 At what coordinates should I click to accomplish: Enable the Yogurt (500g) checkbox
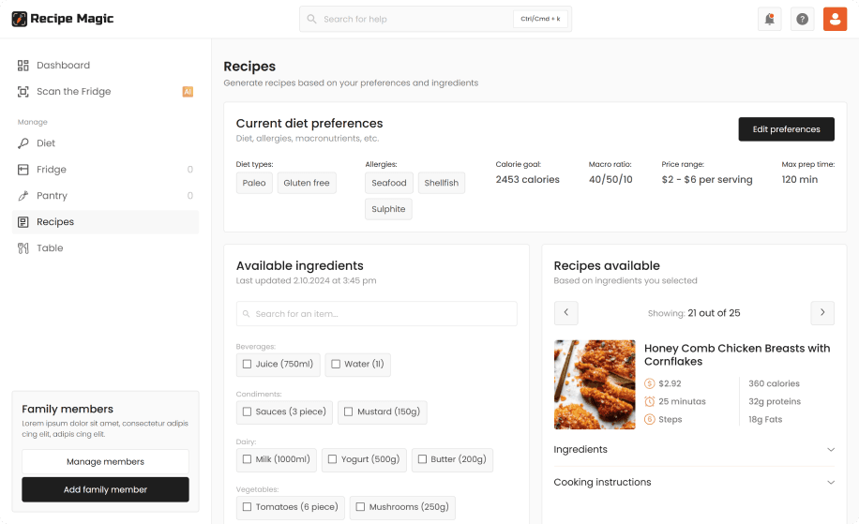pyautogui.click(x=332, y=459)
